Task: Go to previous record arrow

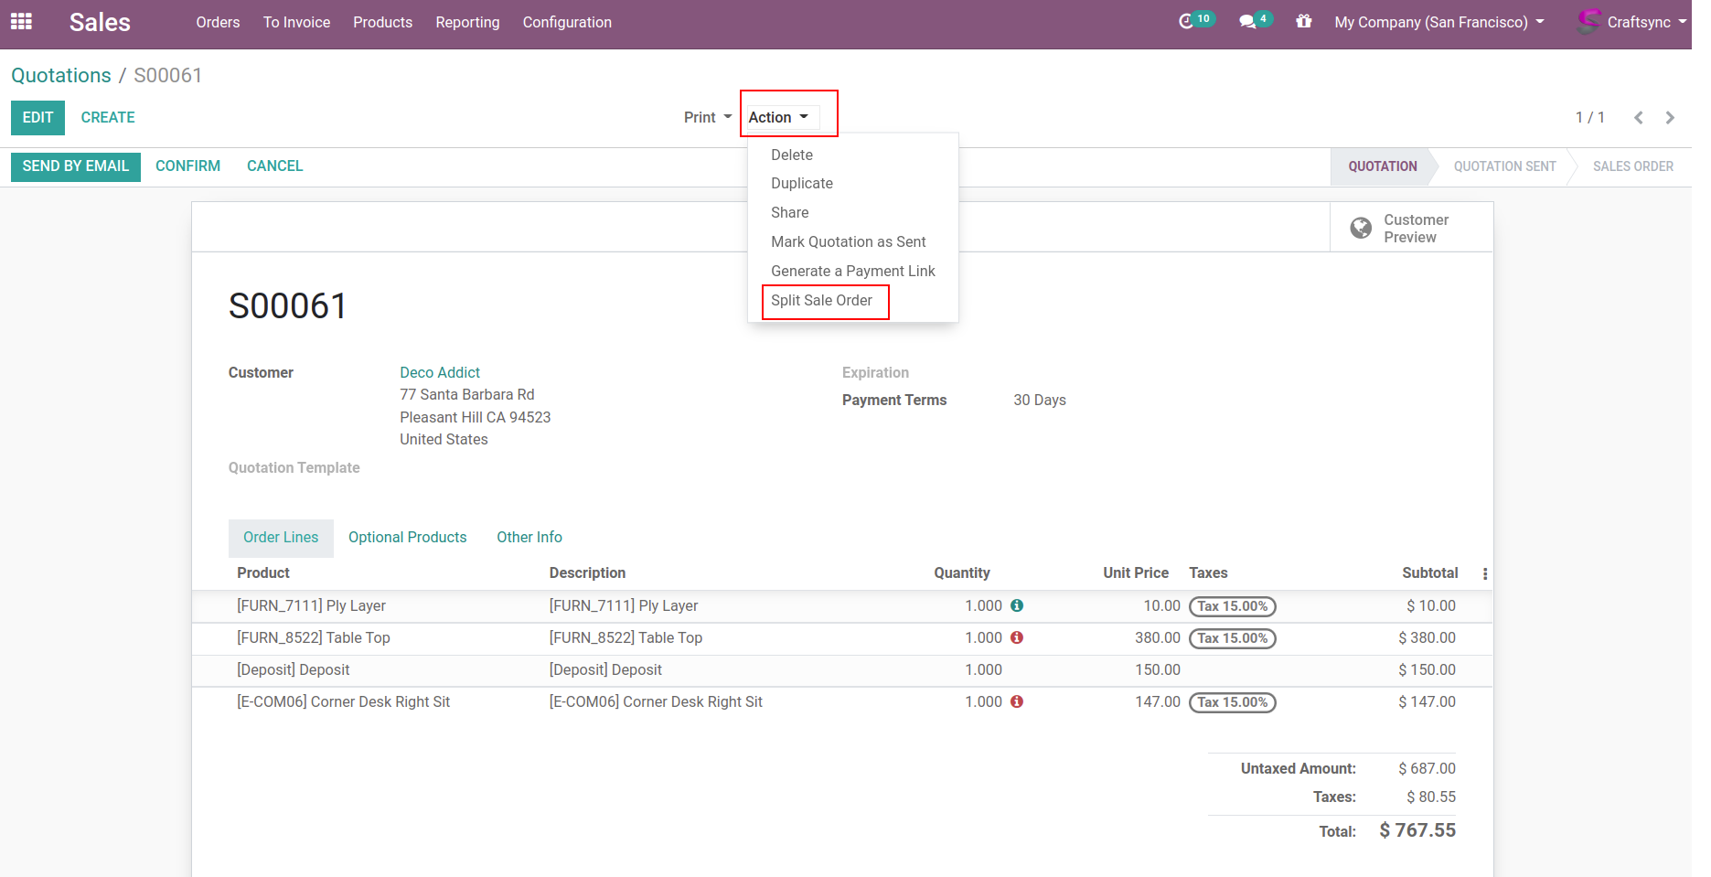Action: 1639,117
